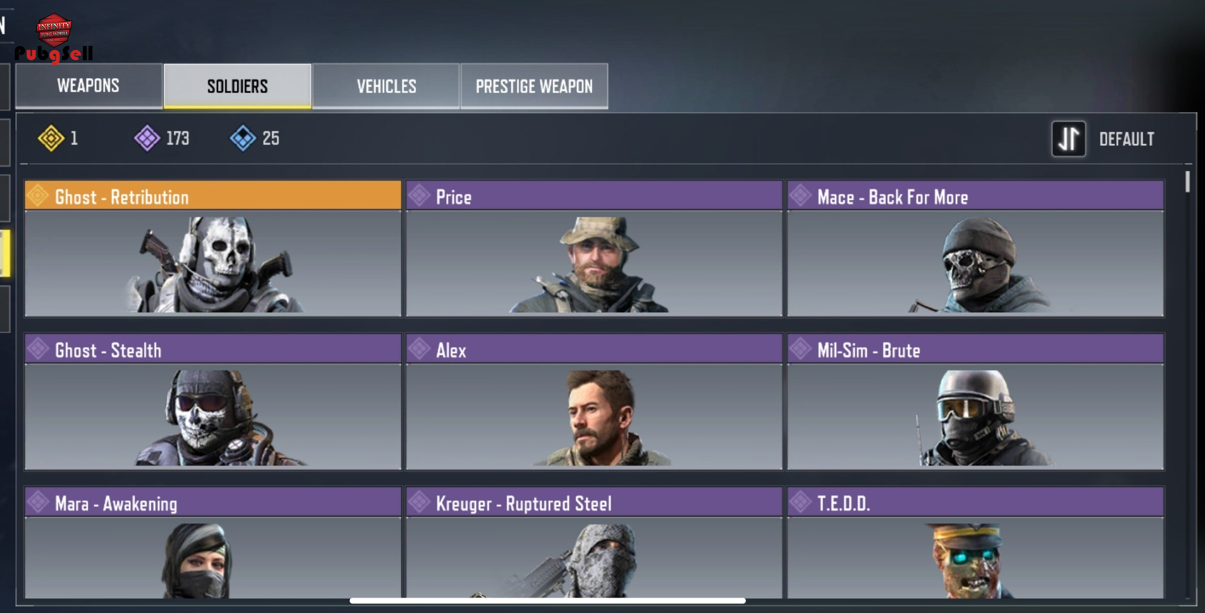Choose the Ghost - Stealth soldier card
The height and width of the screenshot is (613, 1205).
coord(213,402)
